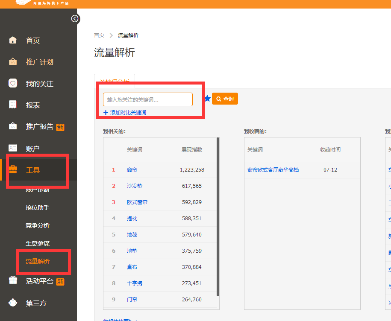Click the gift icon for 活动平台
This screenshot has width=391, height=321.
point(13,281)
